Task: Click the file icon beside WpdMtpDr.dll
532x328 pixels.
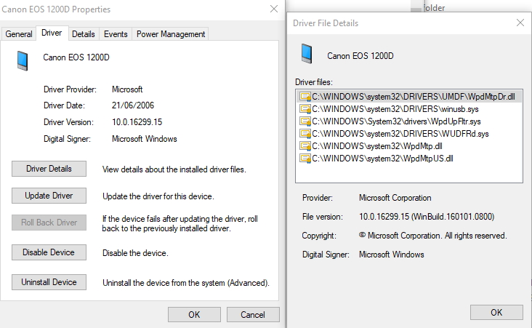Action: click(x=305, y=97)
